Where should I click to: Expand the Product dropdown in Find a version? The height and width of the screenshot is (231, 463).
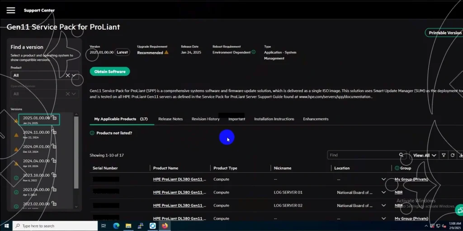74,75
